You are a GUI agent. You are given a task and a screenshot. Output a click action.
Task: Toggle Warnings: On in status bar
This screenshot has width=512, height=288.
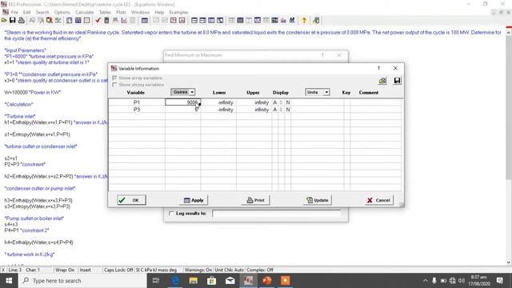pyautogui.click(x=198, y=270)
